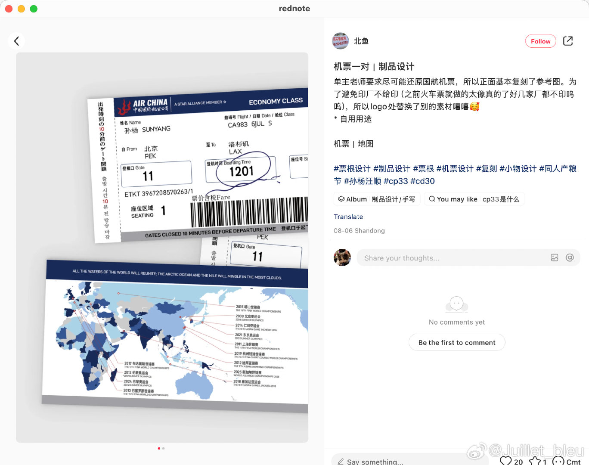This screenshot has height=465, width=589.
Task: Attach an image to the comment
Action: click(555, 257)
